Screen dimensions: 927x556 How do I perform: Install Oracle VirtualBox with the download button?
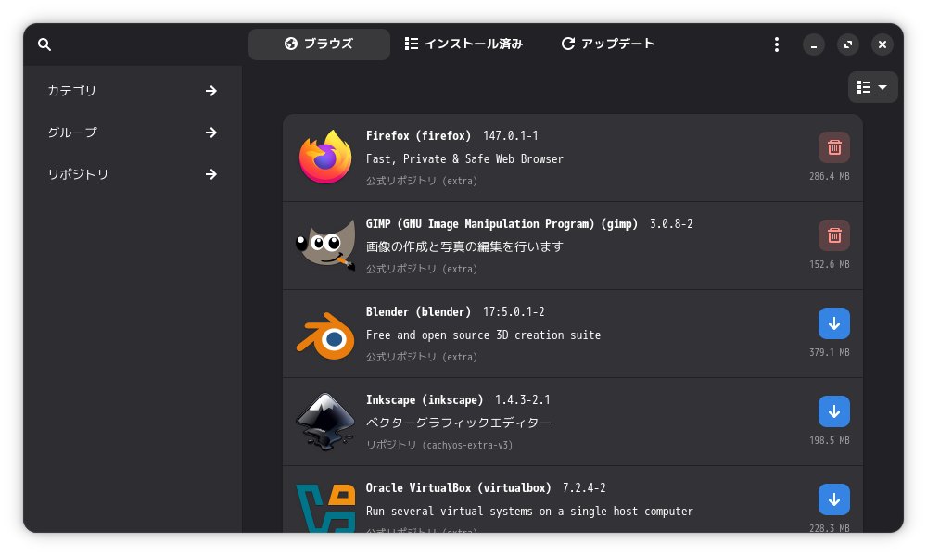[833, 499]
